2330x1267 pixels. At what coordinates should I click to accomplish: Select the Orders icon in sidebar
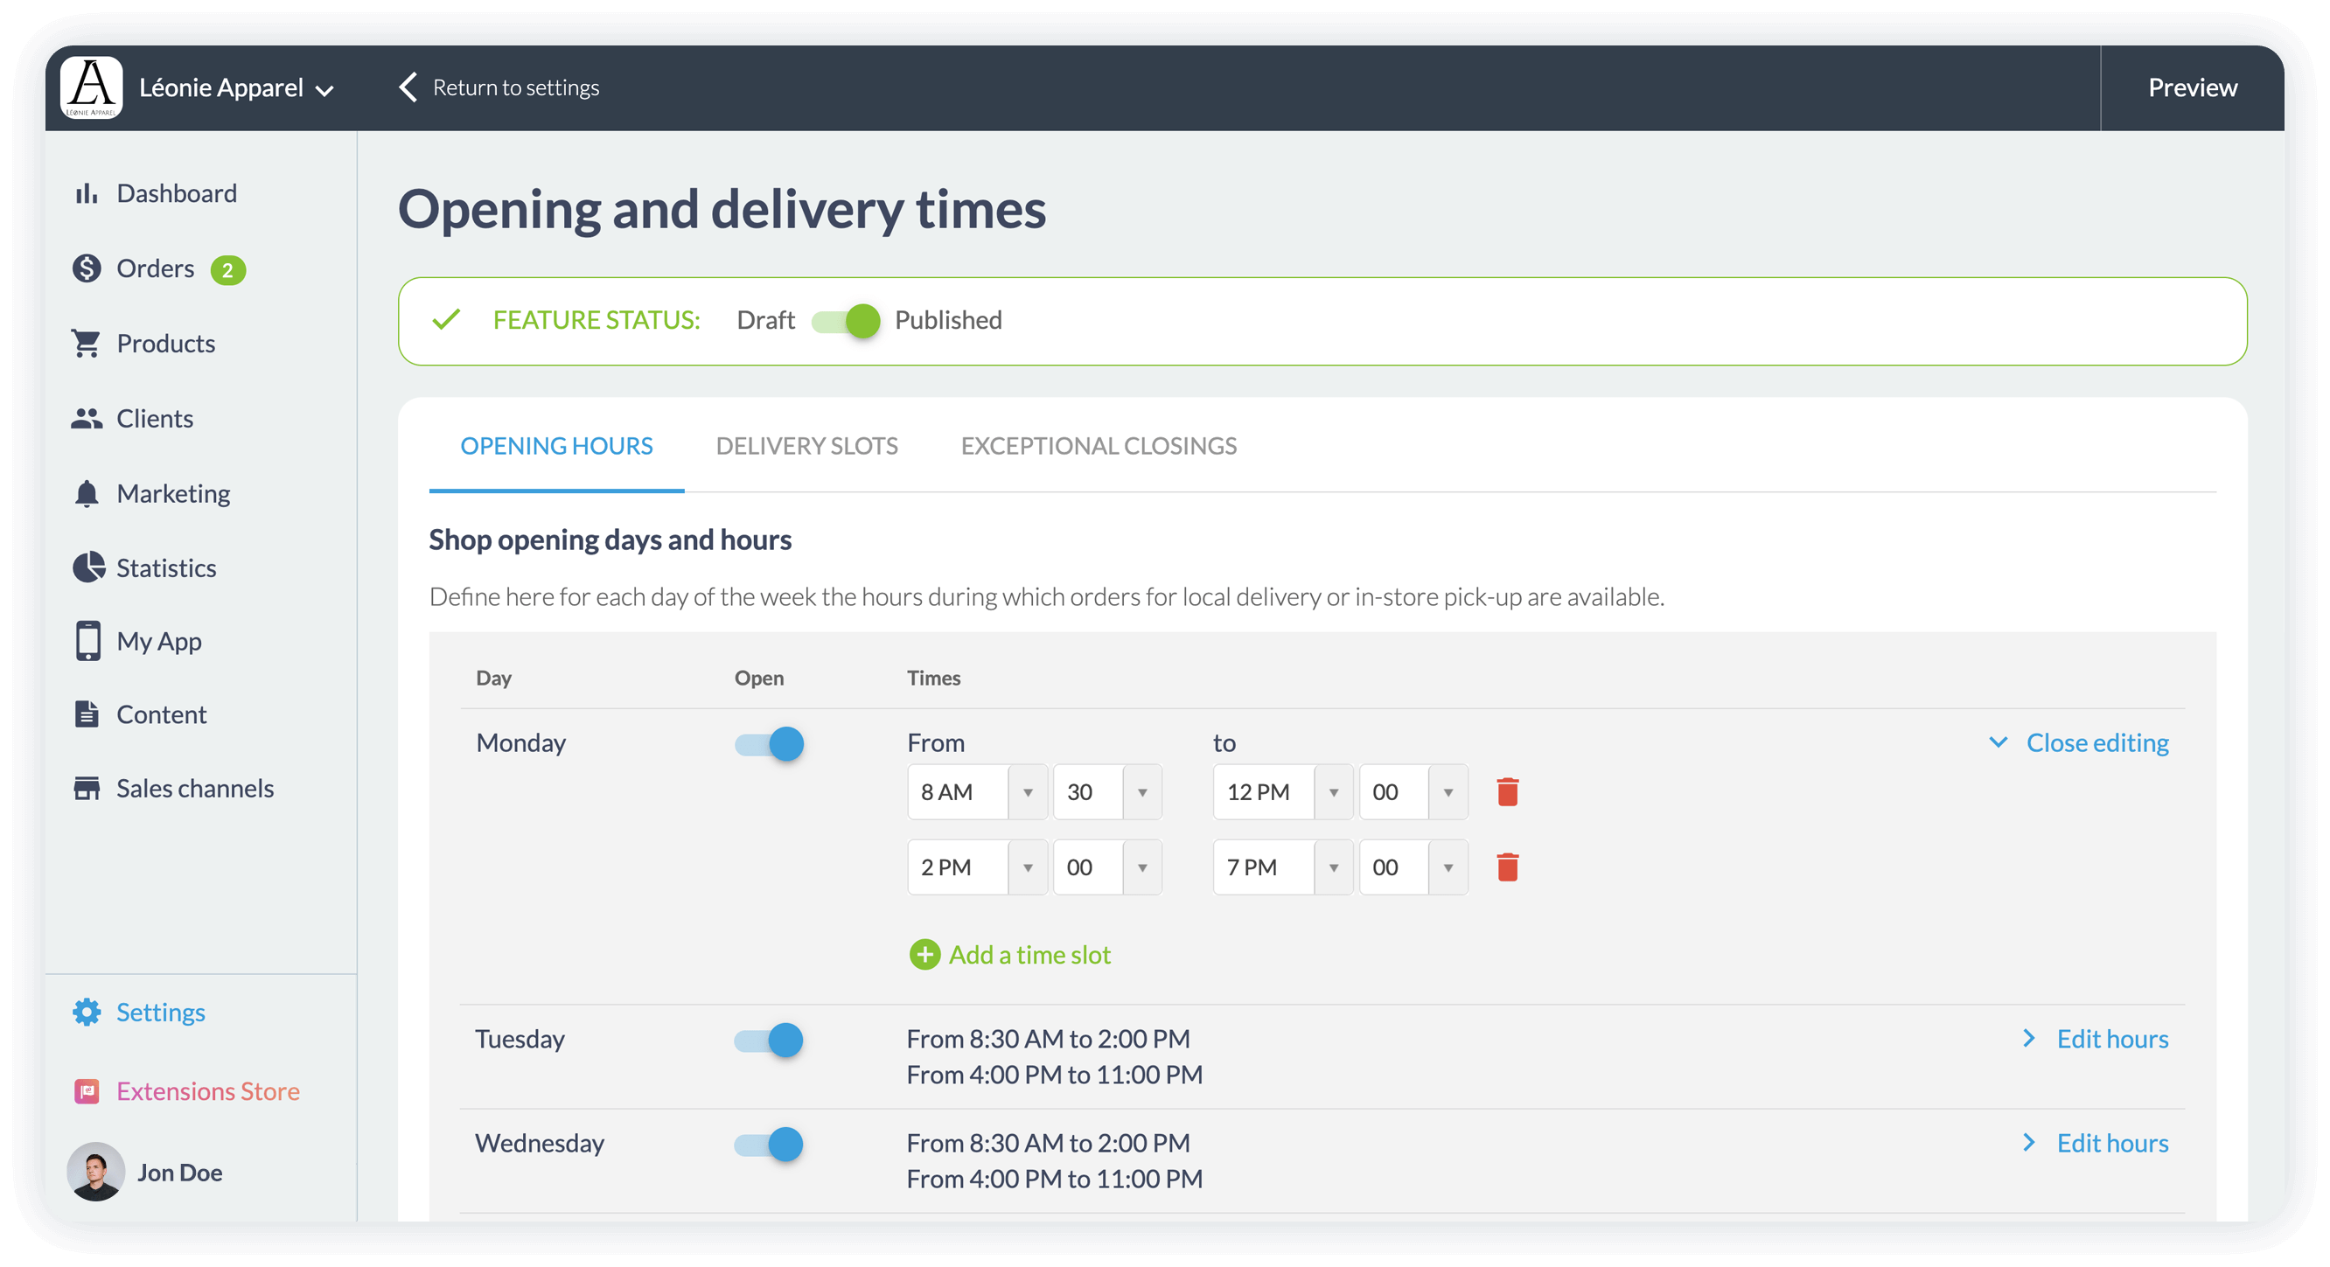87,268
